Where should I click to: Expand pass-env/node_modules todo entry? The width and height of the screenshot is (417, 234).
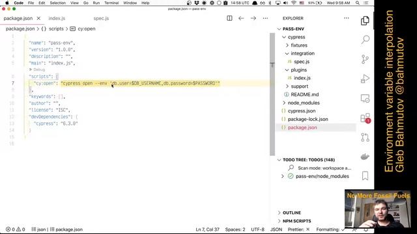pos(282,176)
